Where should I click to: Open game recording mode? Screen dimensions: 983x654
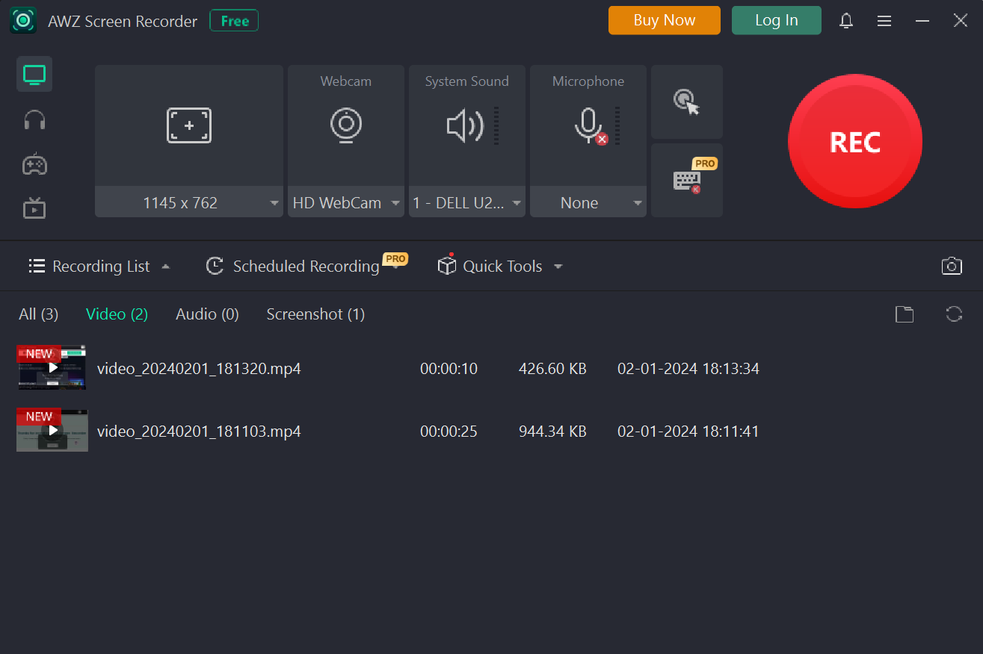(x=34, y=163)
